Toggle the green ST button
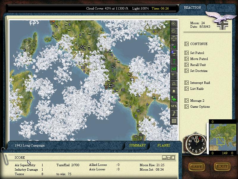Viewport: 238px width, 179px height. [x=174, y=69]
